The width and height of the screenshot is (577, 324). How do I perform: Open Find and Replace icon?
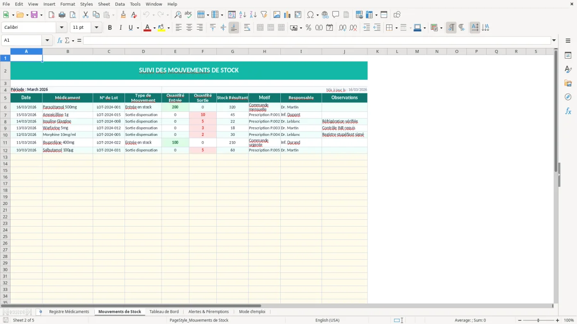coord(178,15)
